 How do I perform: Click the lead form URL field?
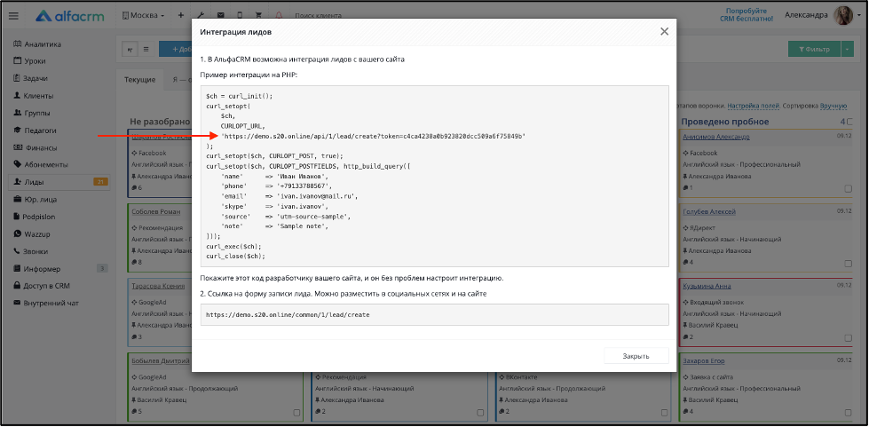[435, 314]
